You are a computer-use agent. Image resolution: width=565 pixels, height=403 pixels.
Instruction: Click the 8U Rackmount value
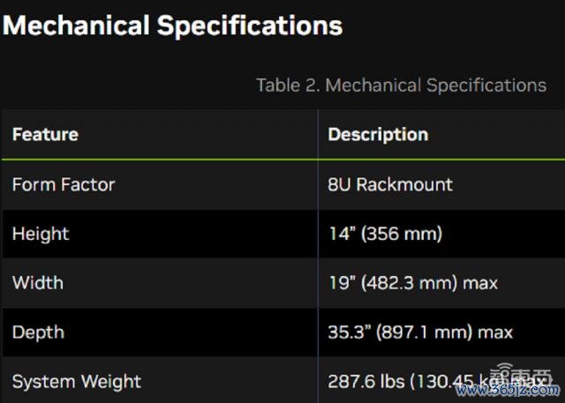[x=390, y=184]
